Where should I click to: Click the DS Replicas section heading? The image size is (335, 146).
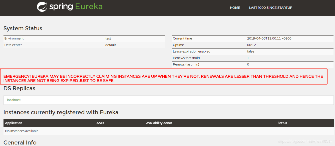(x=19, y=88)
